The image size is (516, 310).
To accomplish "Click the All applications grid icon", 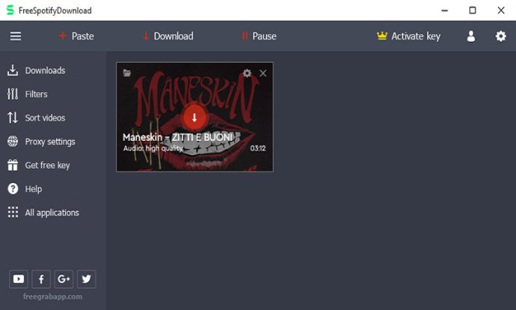I will click(13, 212).
